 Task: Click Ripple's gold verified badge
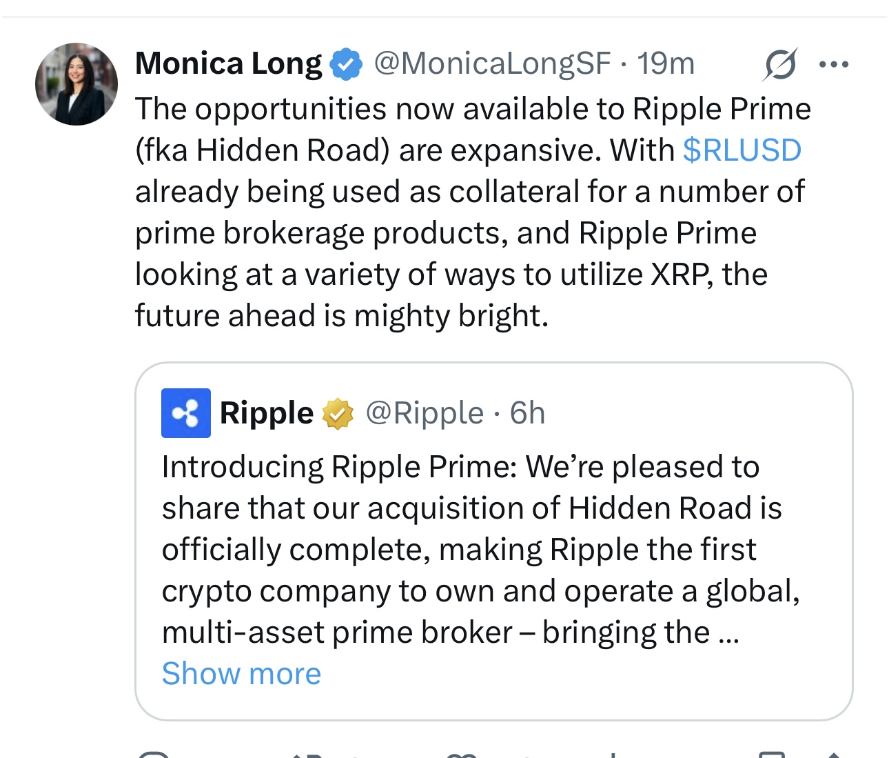tap(338, 414)
